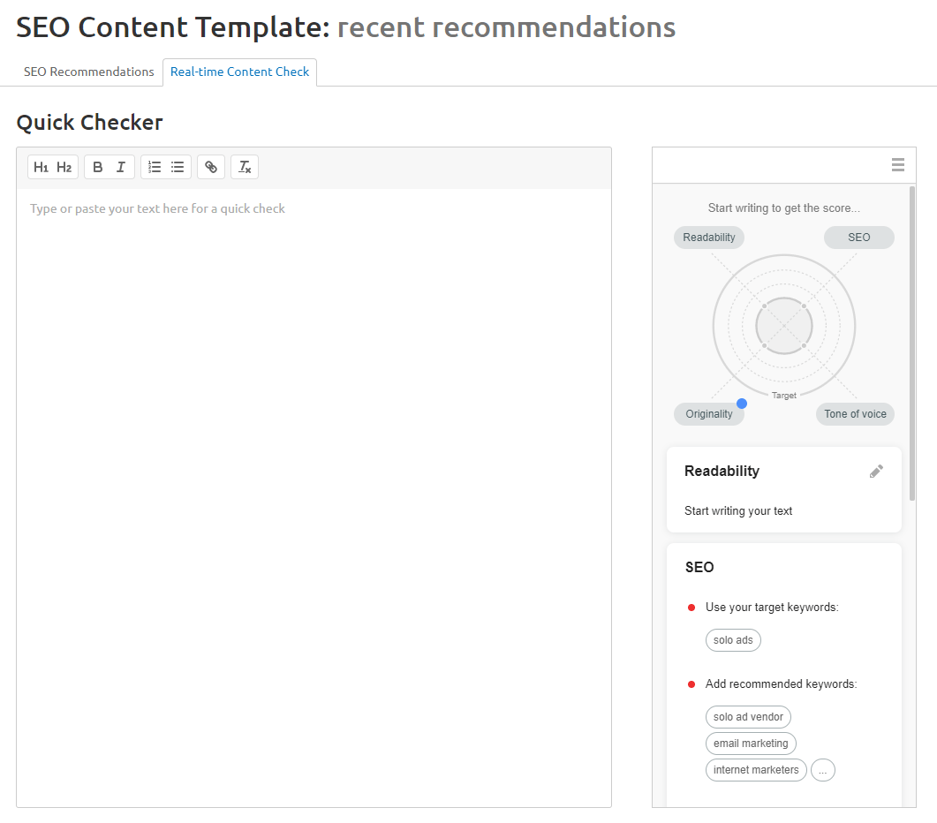Select the SEO score label

[x=858, y=238]
